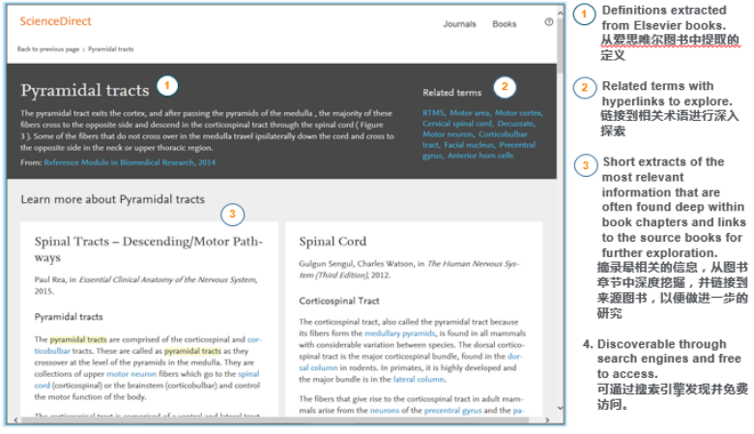Open the Spinal Cord article title
The height and width of the screenshot is (434, 754).
333,242
